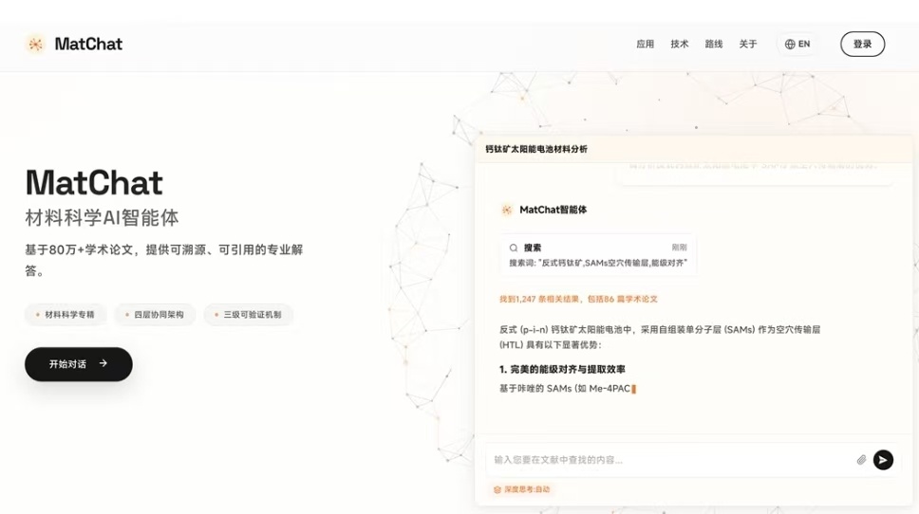Open the 技术 menu item
The height and width of the screenshot is (514, 919).
pyautogui.click(x=680, y=45)
